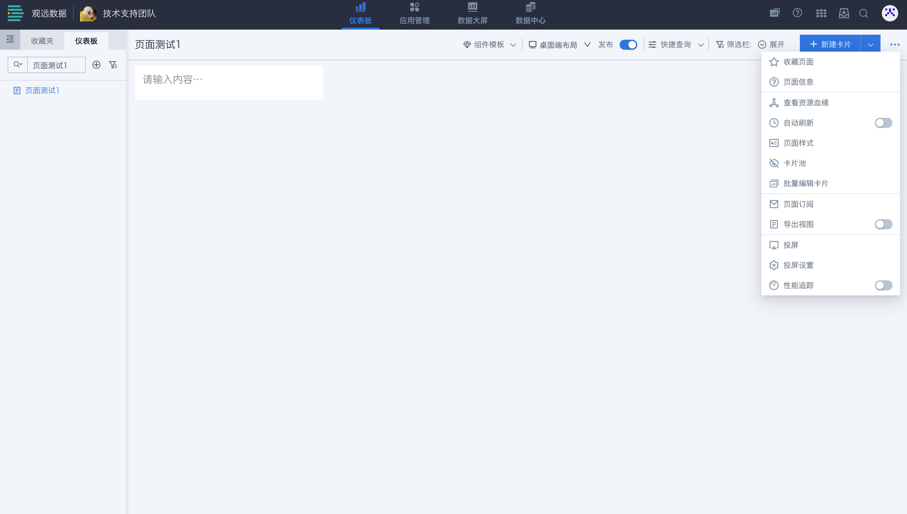Enable the 自动刷新 toggle

[883, 123]
